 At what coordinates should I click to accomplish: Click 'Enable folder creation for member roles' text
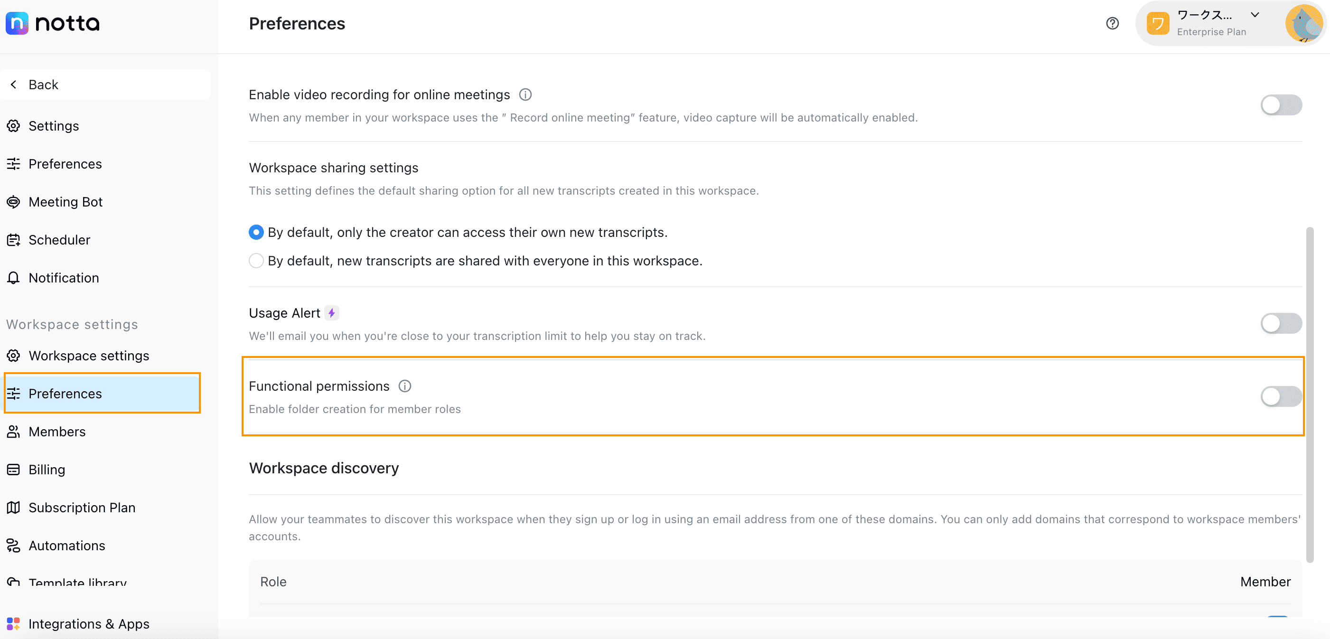(x=355, y=409)
